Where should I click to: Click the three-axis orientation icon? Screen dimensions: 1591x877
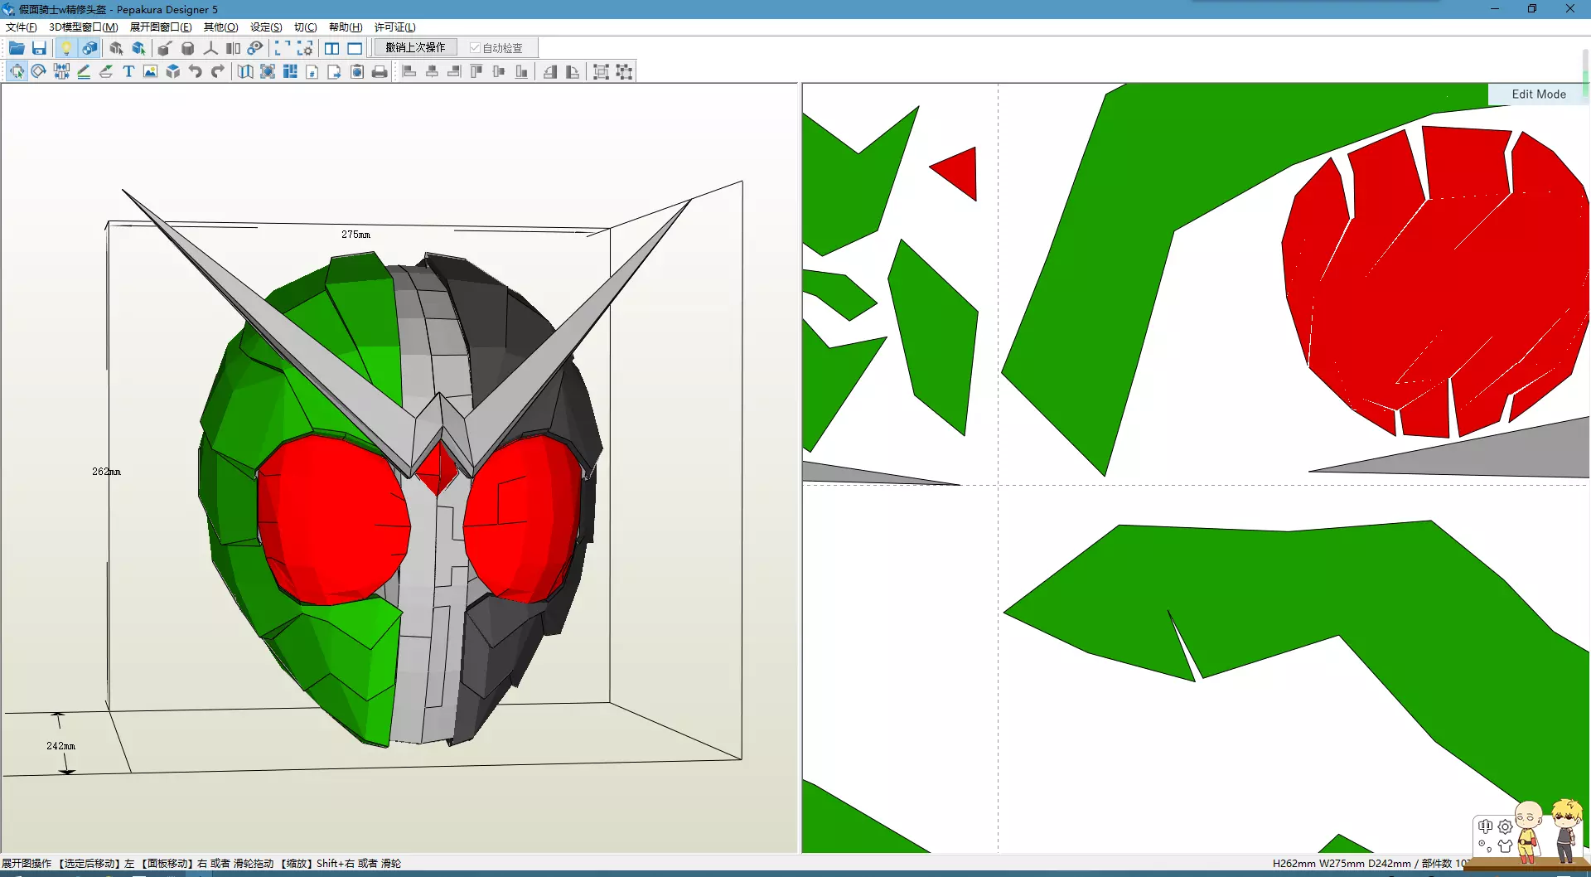tap(210, 48)
